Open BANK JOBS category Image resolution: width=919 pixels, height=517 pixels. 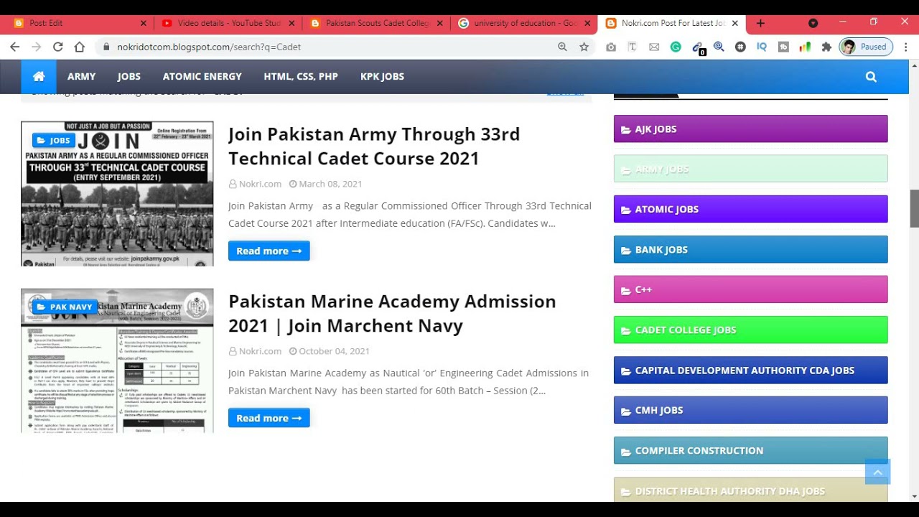tap(750, 250)
